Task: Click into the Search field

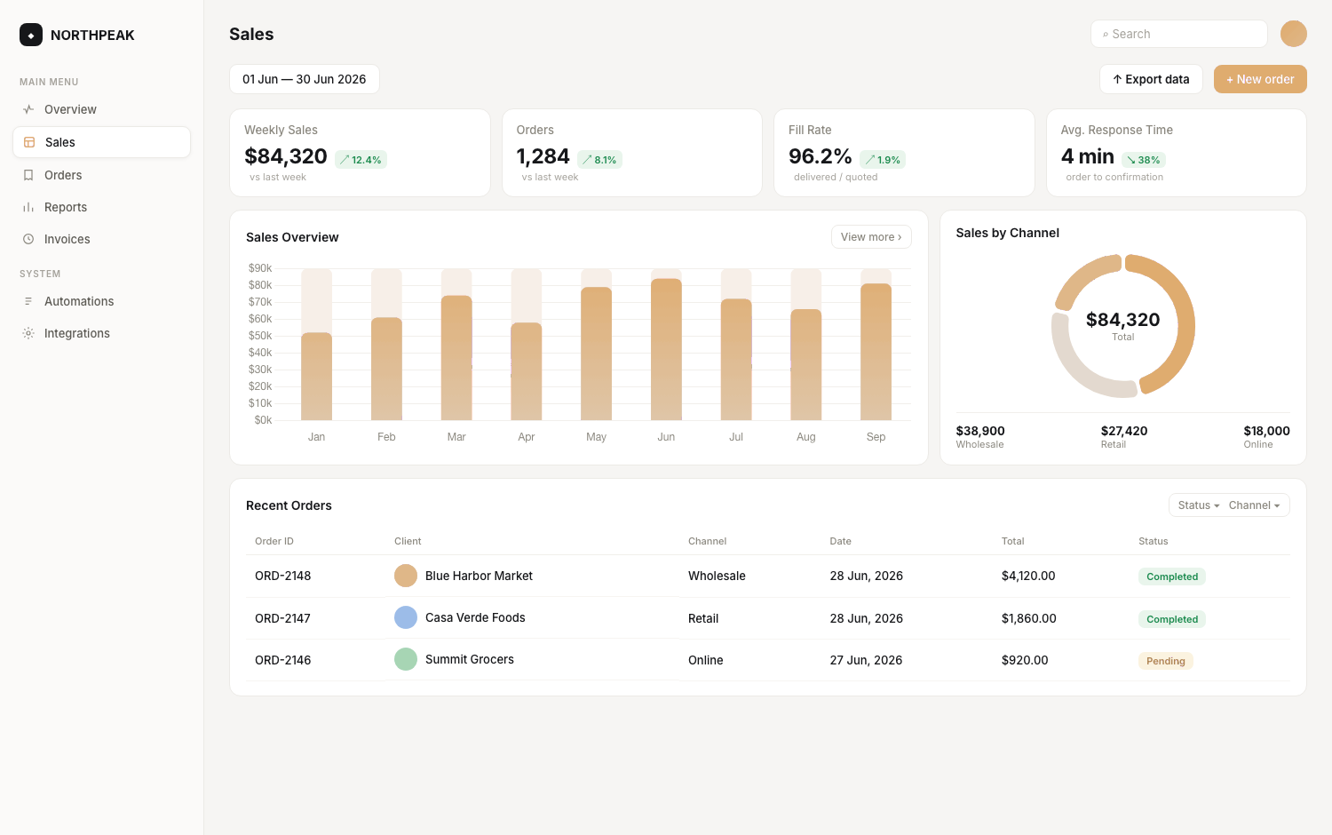Action: click(1178, 34)
